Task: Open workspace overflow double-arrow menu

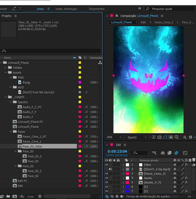Action: click(x=139, y=9)
